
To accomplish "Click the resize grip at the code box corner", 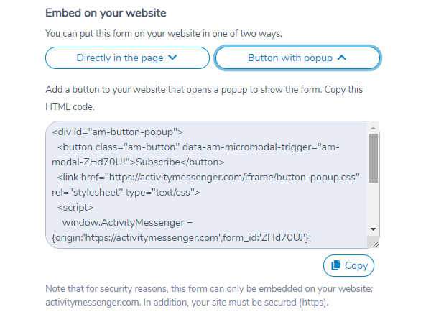I will [375, 244].
